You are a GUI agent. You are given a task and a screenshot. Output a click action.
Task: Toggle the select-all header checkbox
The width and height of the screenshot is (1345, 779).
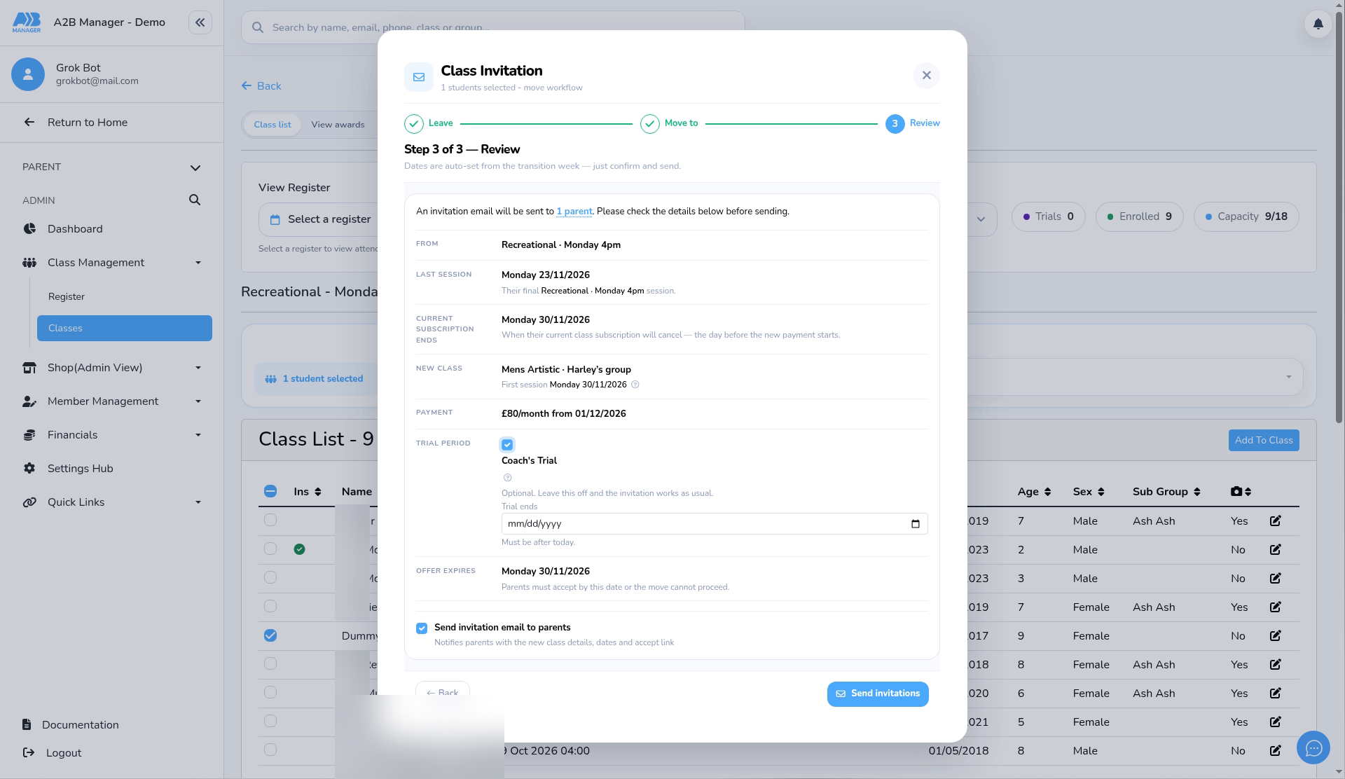pyautogui.click(x=270, y=492)
